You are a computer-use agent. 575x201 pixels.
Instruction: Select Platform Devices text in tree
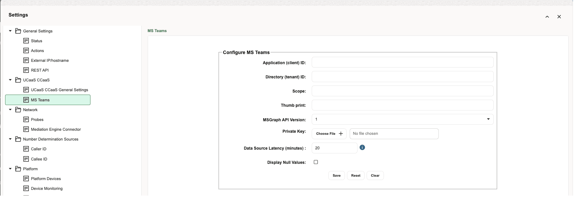pos(46,179)
